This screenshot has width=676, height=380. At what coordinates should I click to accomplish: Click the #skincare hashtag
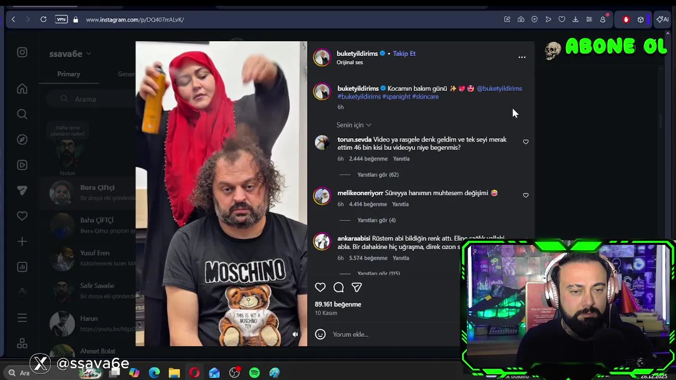[425, 97]
